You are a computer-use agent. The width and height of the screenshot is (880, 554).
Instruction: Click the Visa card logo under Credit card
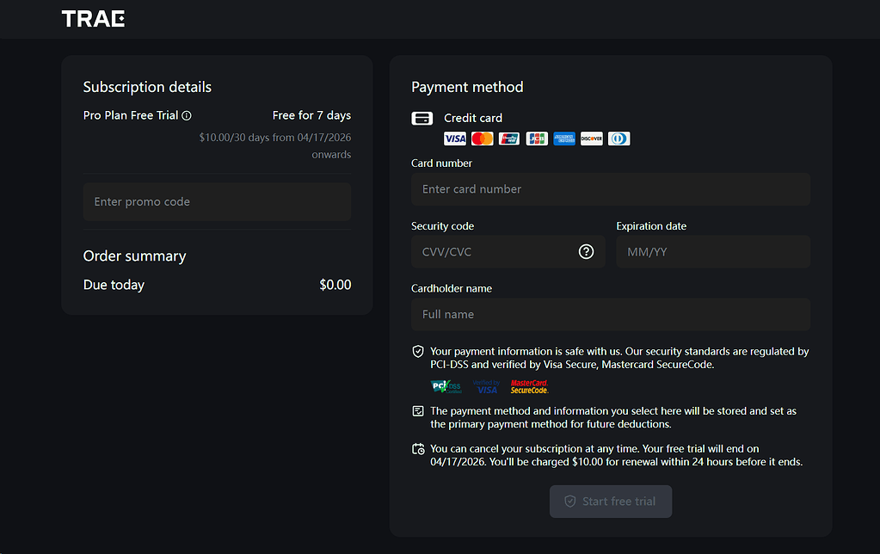pos(454,138)
